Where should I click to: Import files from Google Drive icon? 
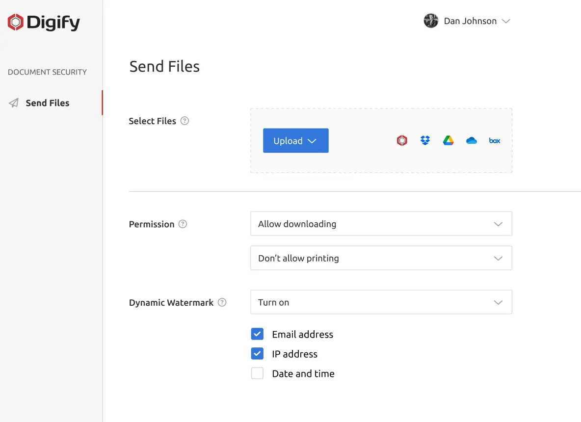coord(448,141)
